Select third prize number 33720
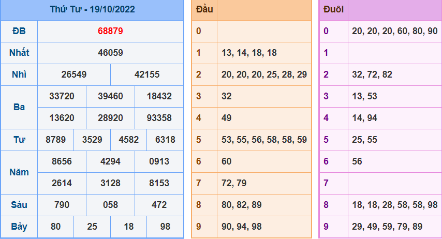 click(x=62, y=96)
